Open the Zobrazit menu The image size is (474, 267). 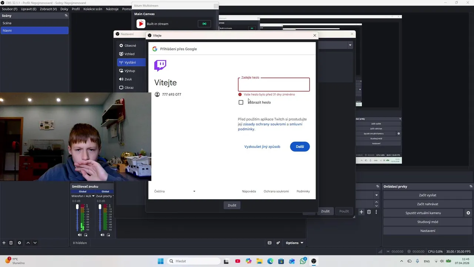pyautogui.click(x=48, y=9)
